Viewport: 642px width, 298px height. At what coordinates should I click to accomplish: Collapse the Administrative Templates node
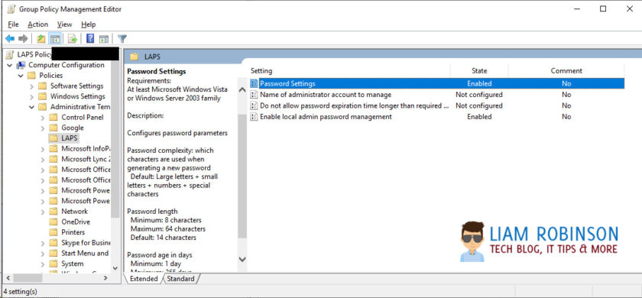coord(32,107)
